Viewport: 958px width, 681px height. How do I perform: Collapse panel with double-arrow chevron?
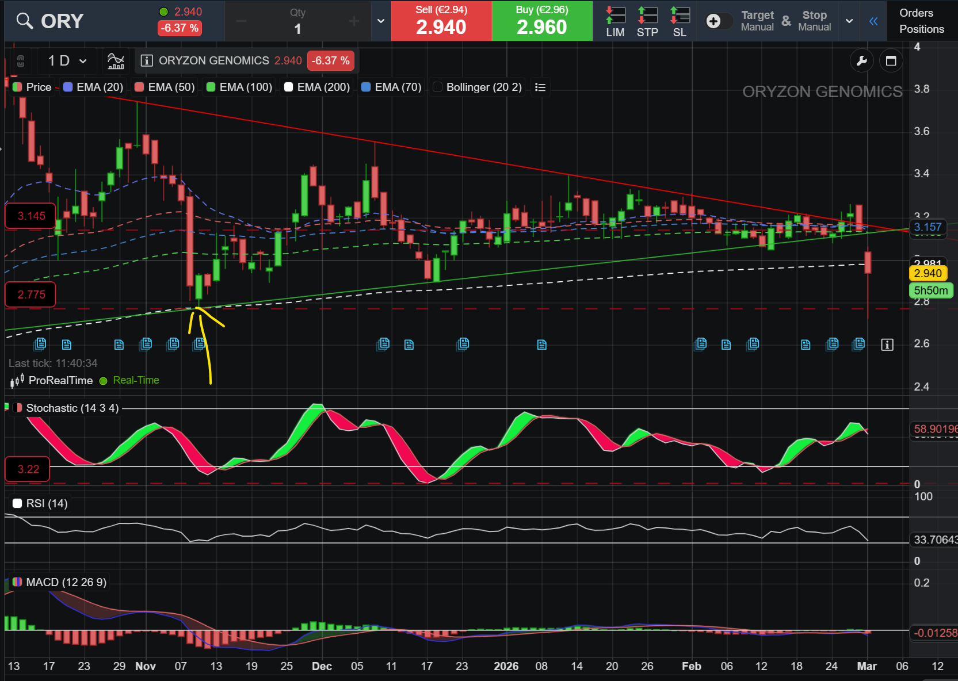click(873, 21)
